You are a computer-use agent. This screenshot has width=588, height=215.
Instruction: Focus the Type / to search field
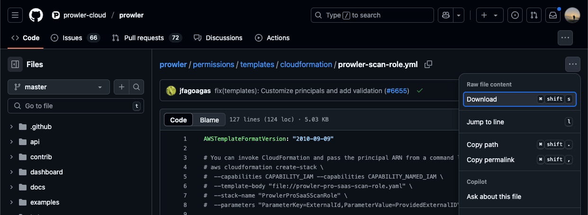pos(372,15)
